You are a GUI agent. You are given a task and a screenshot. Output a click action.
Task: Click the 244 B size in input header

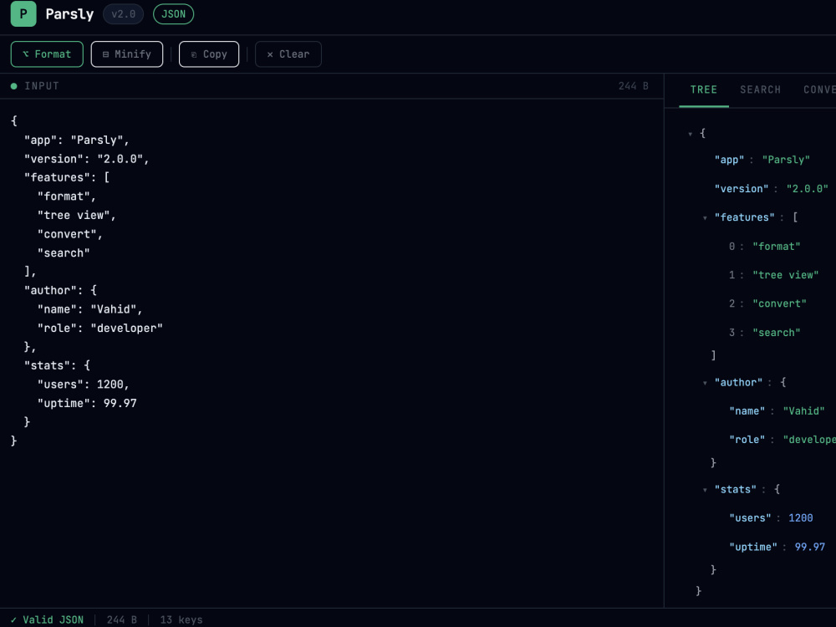click(x=634, y=86)
